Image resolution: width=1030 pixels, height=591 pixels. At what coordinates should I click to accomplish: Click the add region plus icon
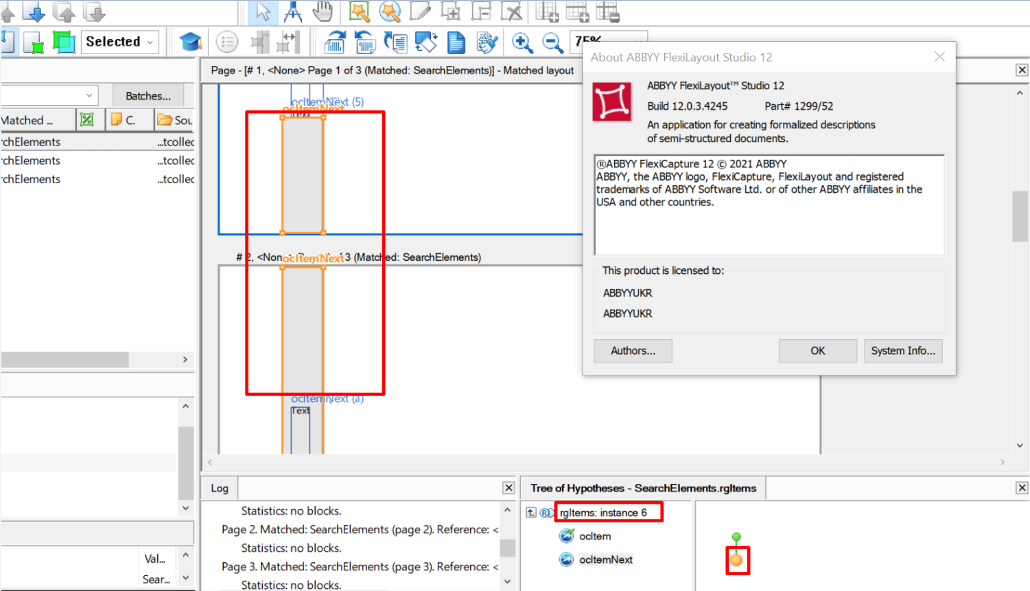point(451,12)
